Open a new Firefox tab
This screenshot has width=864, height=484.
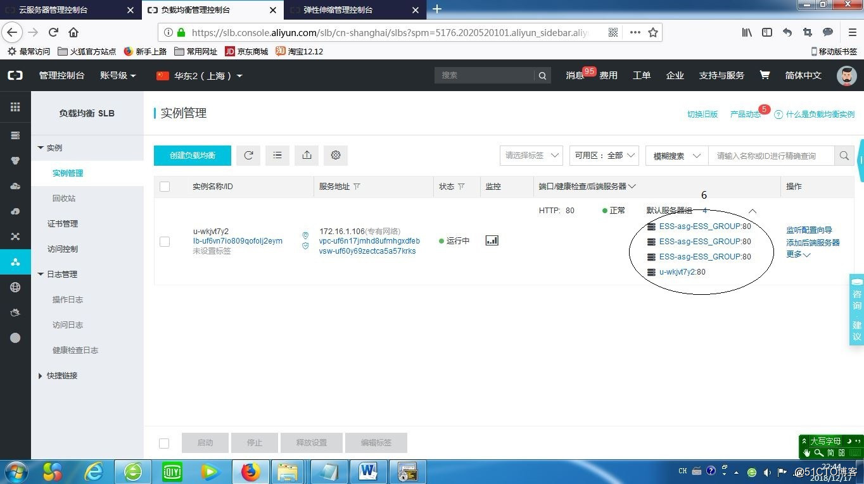[x=436, y=9]
